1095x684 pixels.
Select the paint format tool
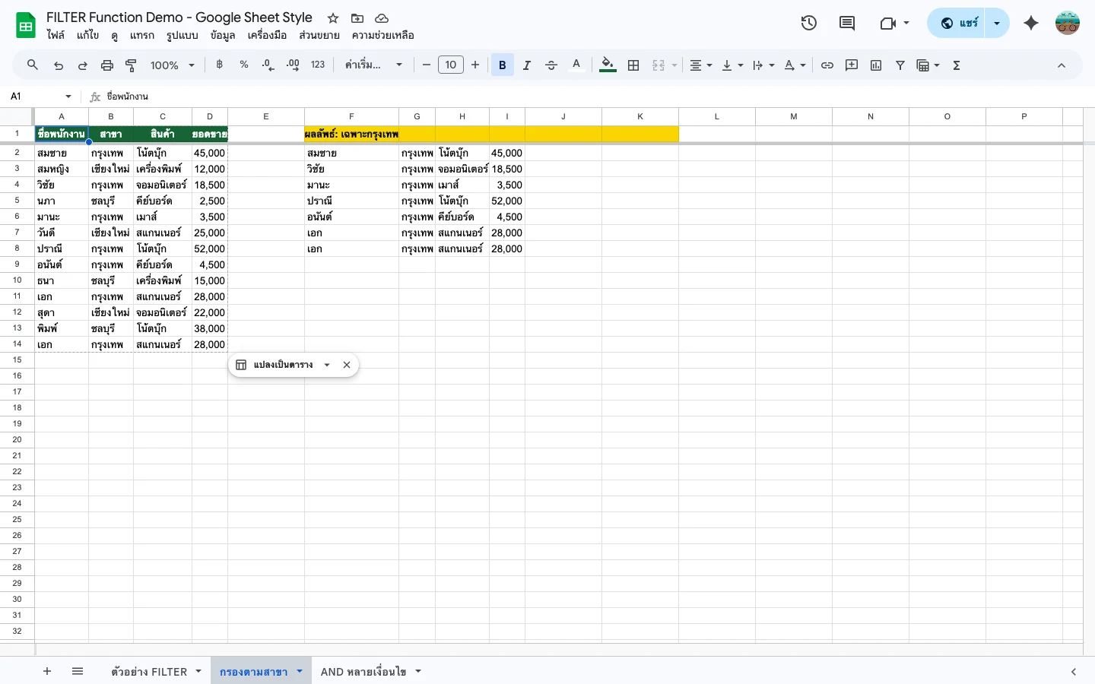pos(131,65)
